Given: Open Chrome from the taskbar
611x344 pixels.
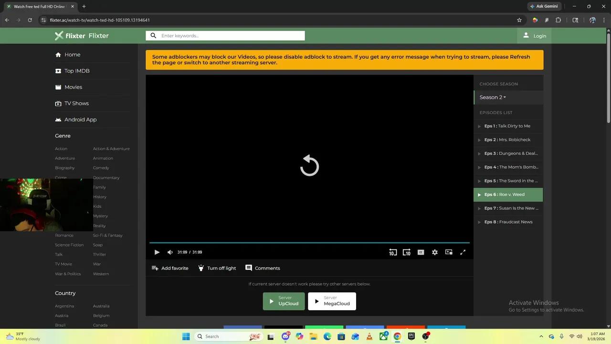Looking at the screenshot, I should pos(397,336).
